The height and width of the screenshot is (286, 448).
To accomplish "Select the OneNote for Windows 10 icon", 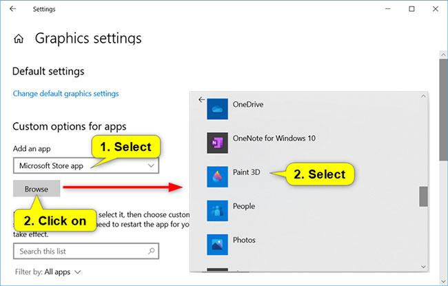I will tap(217, 143).
